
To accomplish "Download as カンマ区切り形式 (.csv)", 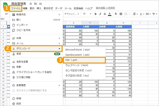I will point(84,70).
